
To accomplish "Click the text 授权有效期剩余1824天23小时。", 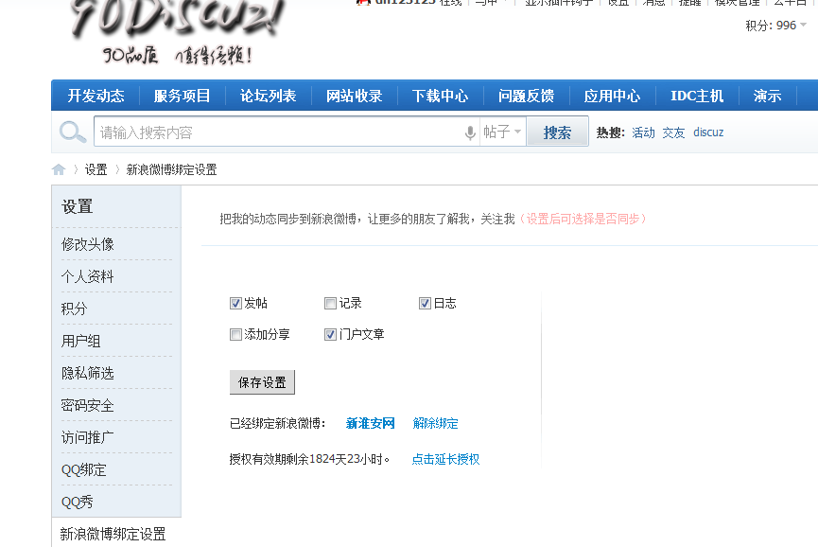I will pyautogui.click(x=309, y=459).
